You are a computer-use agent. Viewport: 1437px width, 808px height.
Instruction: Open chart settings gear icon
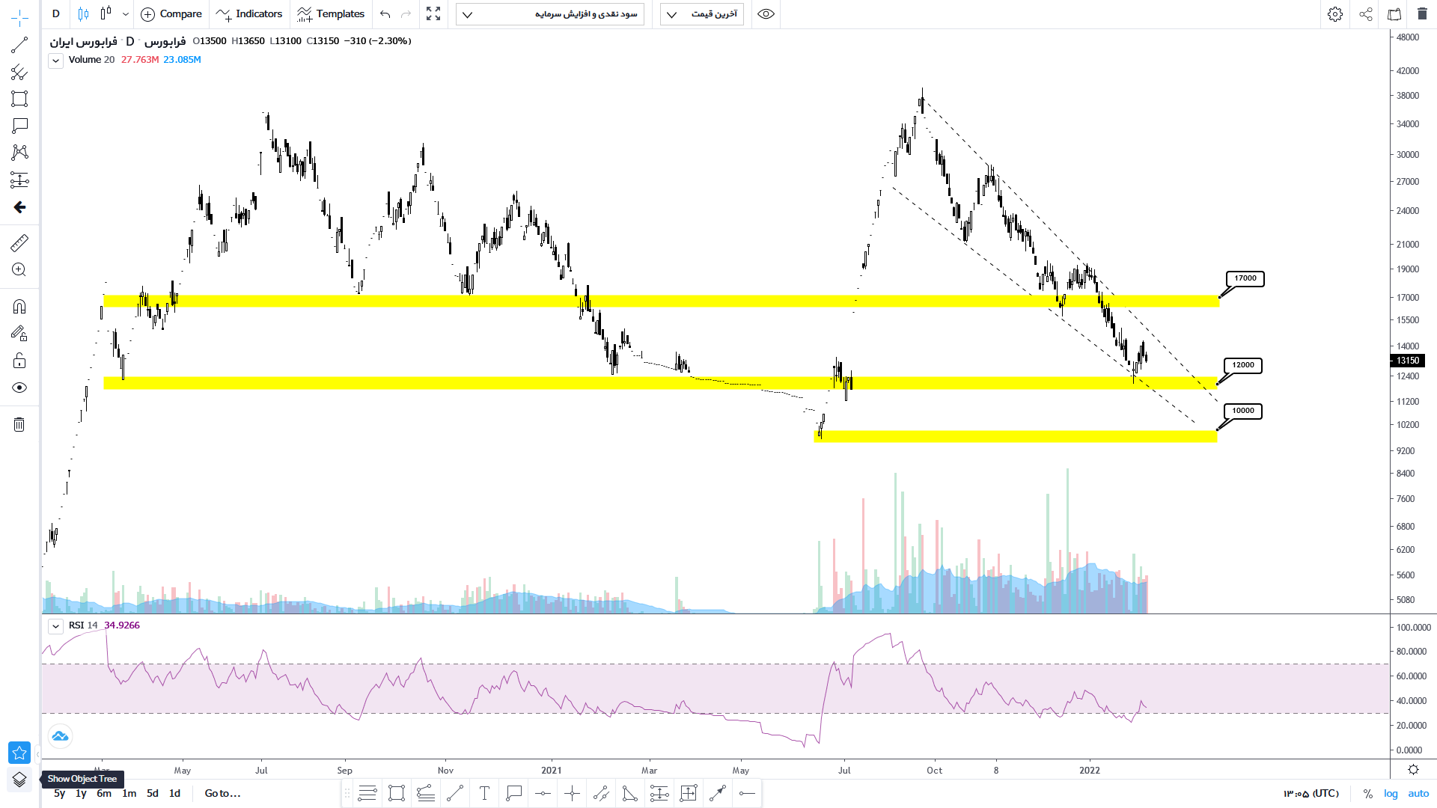pos(1335,14)
